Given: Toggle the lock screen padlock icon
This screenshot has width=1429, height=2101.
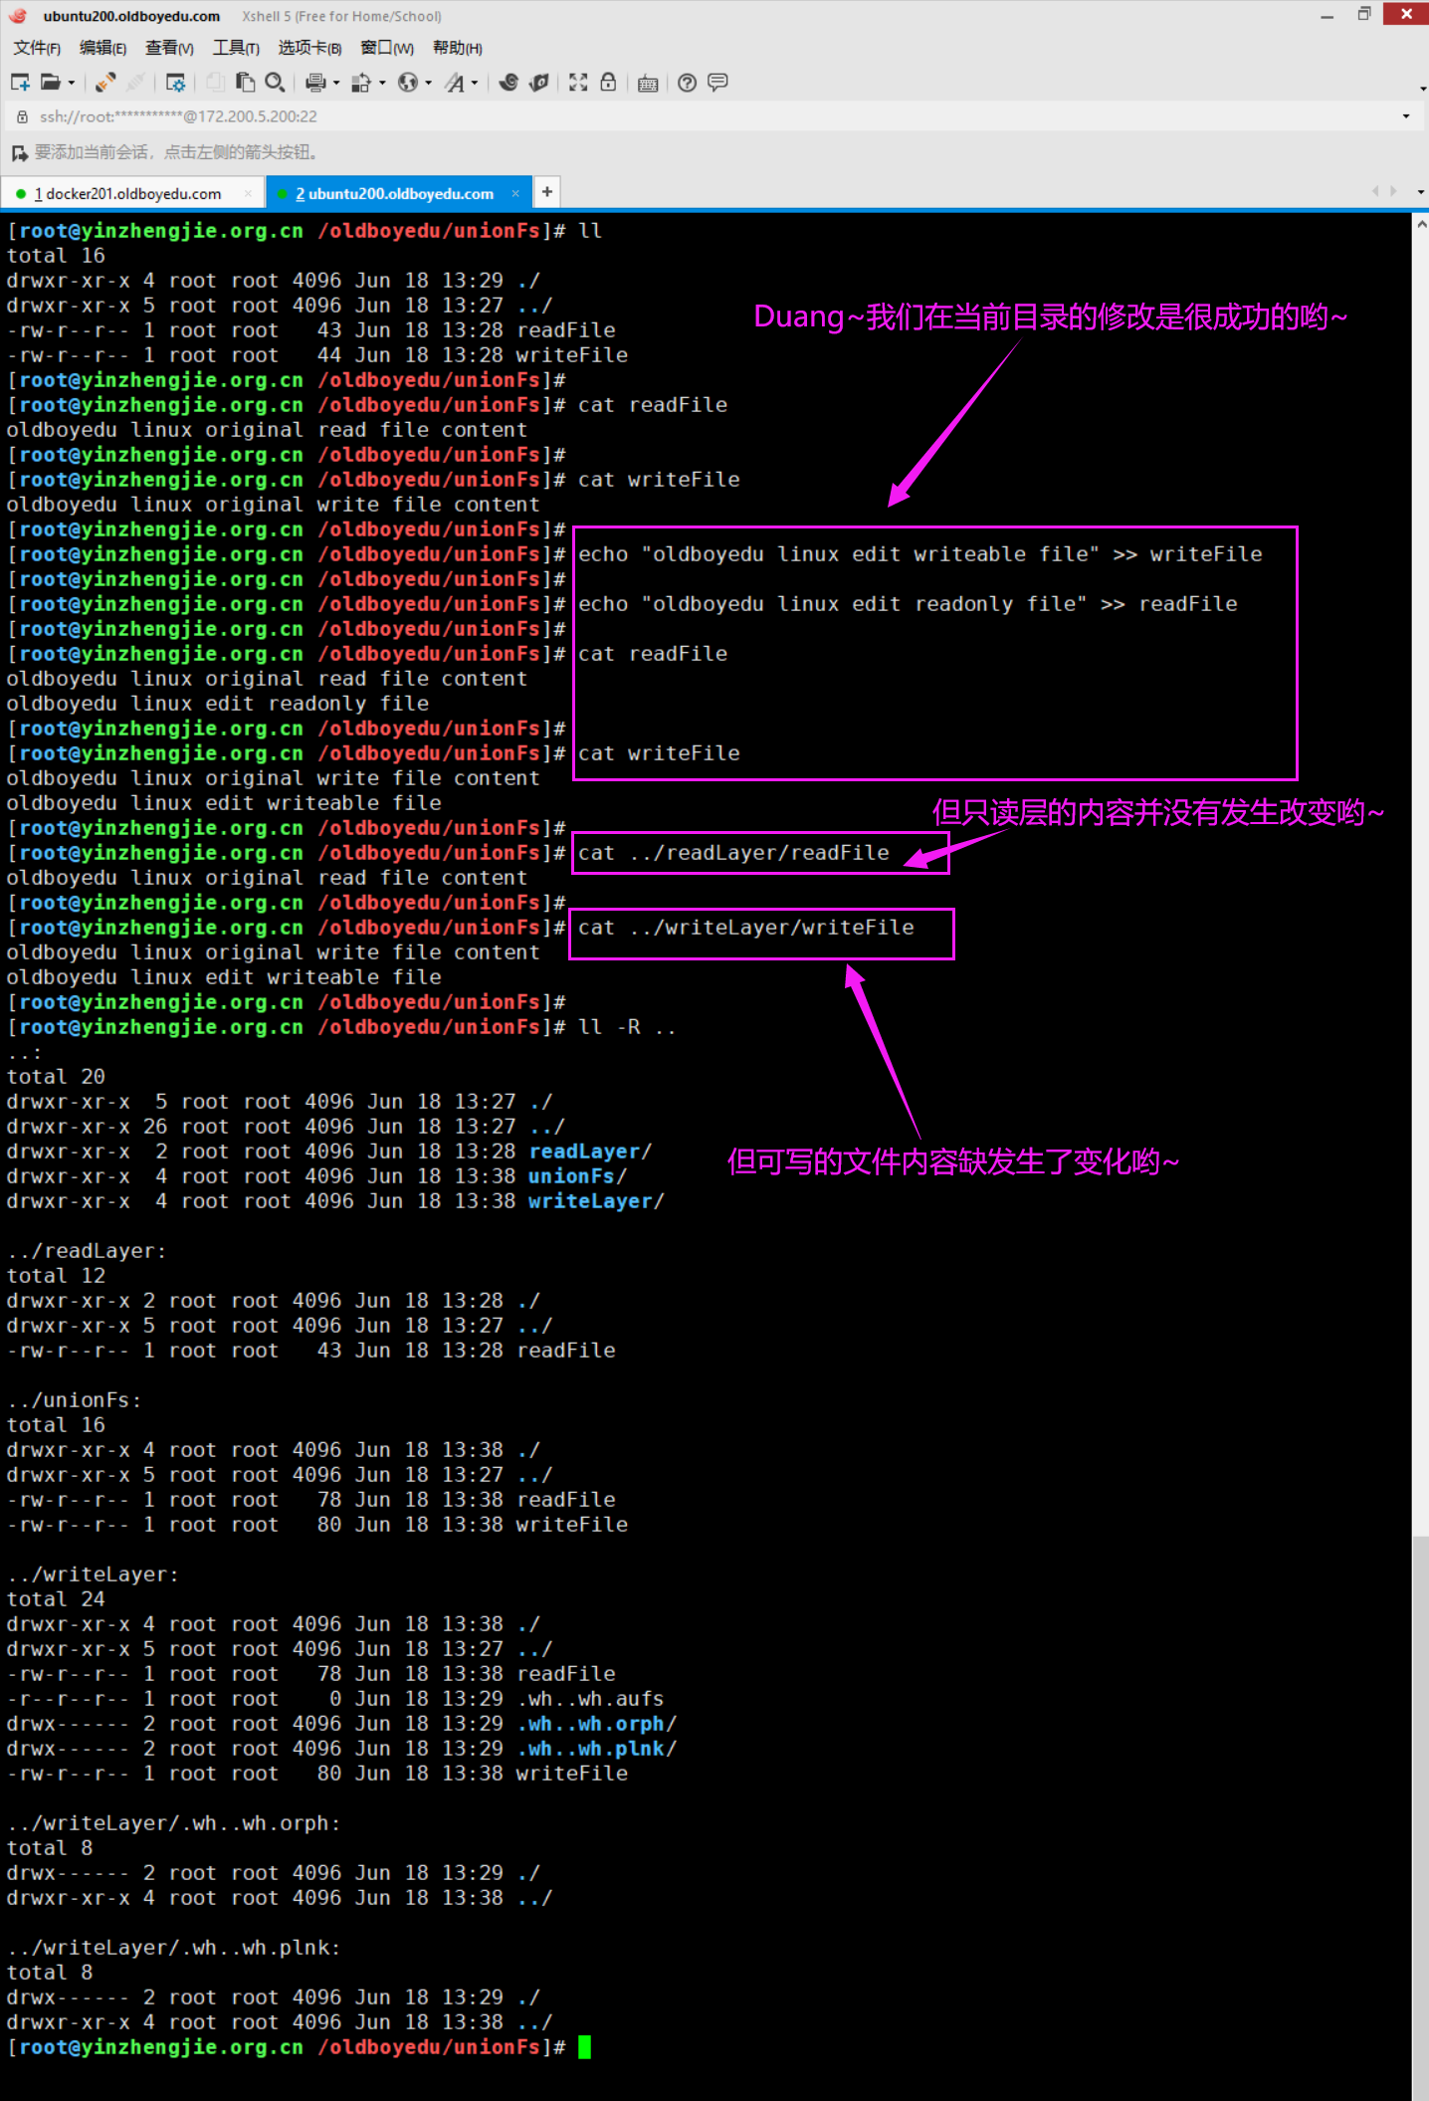Looking at the screenshot, I should pos(608,83).
